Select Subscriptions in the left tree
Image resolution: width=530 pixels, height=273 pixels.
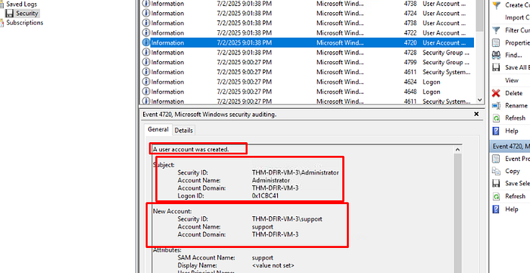point(25,23)
